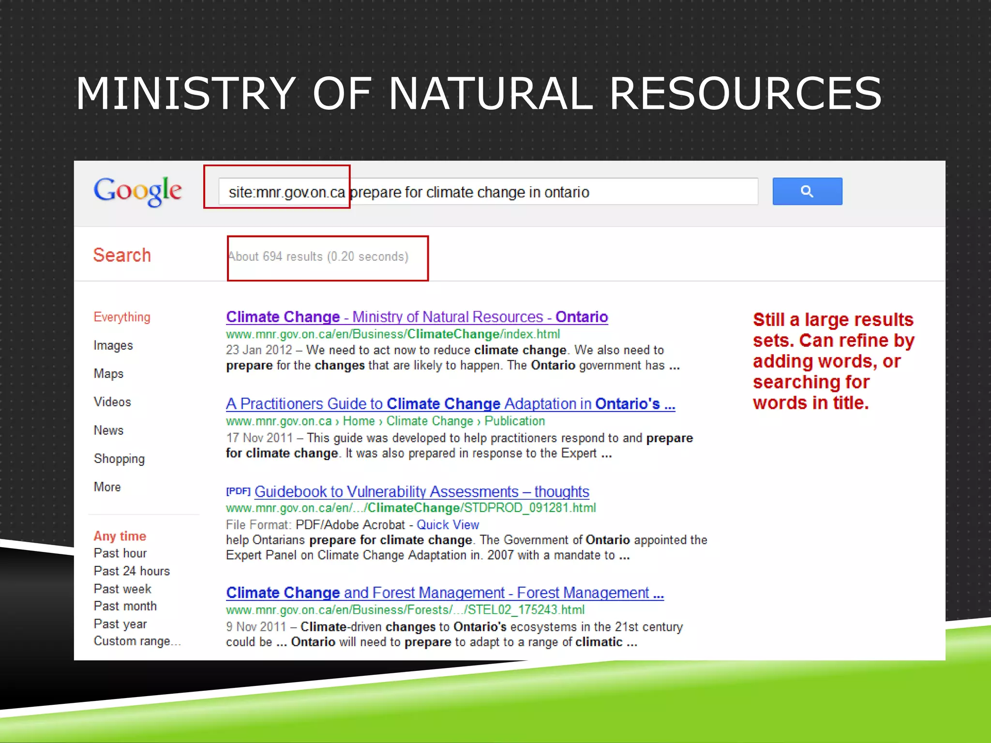This screenshot has height=743, width=991.
Task: Switch to Images results
Action: pos(113,345)
